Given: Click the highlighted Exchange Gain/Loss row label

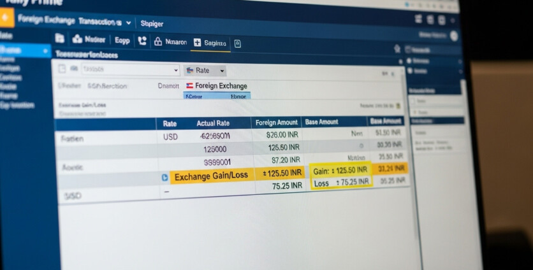Looking at the screenshot, I should (x=212, y=176).
